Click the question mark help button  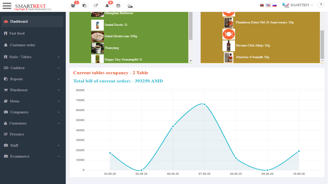tap(321, 5)
